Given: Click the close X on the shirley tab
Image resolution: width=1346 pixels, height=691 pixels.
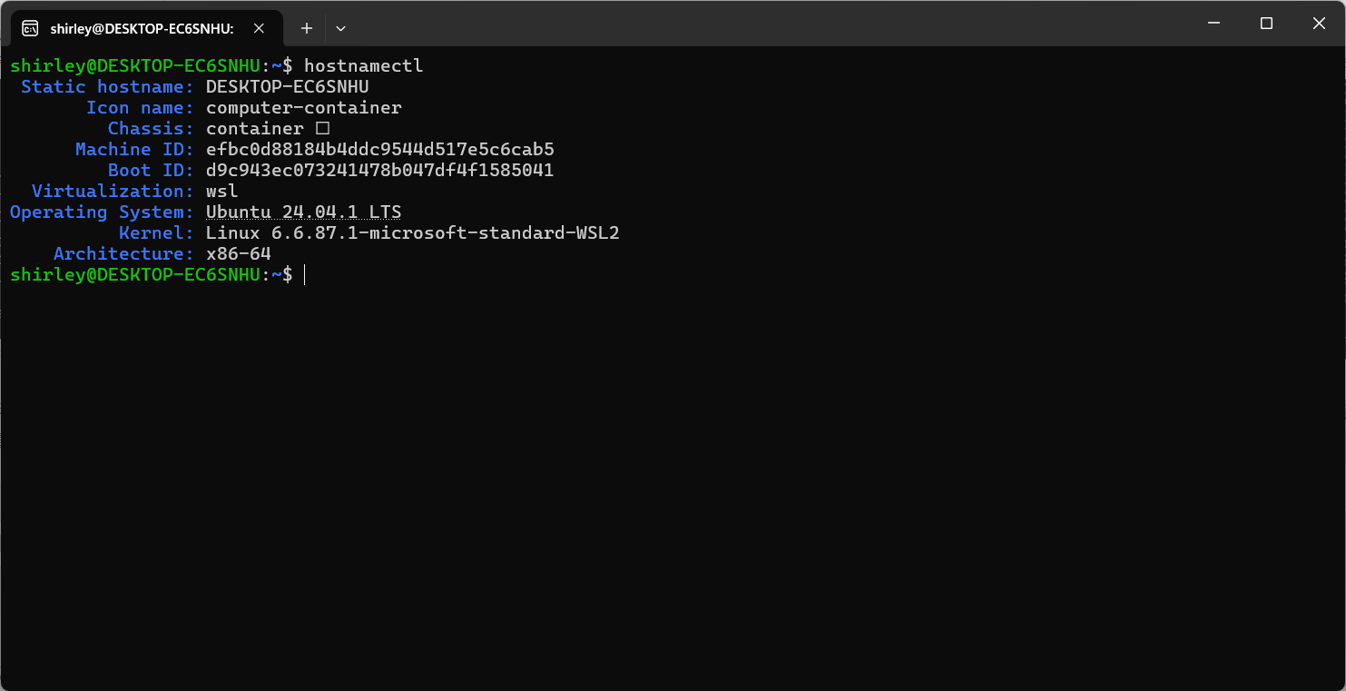Looking at the screenshot, I should click(258, 28).
